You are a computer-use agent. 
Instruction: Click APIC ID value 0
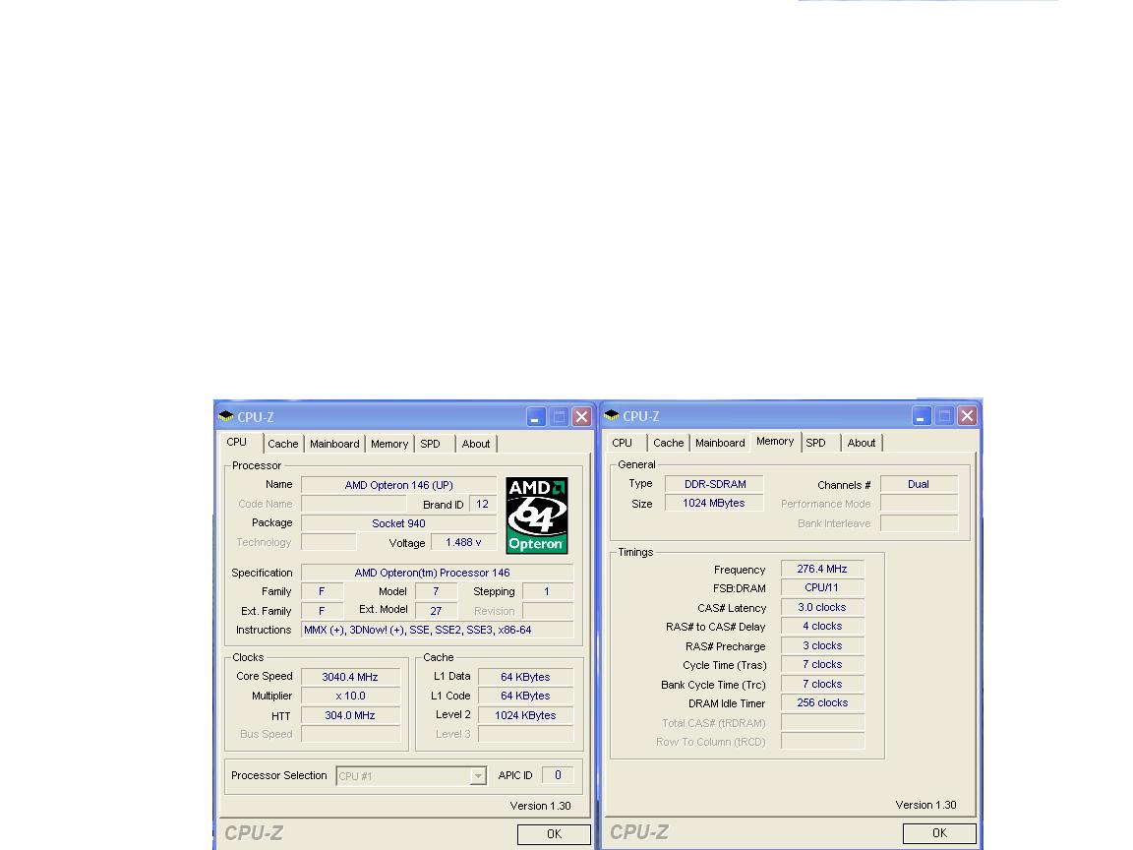click(558, 775)
